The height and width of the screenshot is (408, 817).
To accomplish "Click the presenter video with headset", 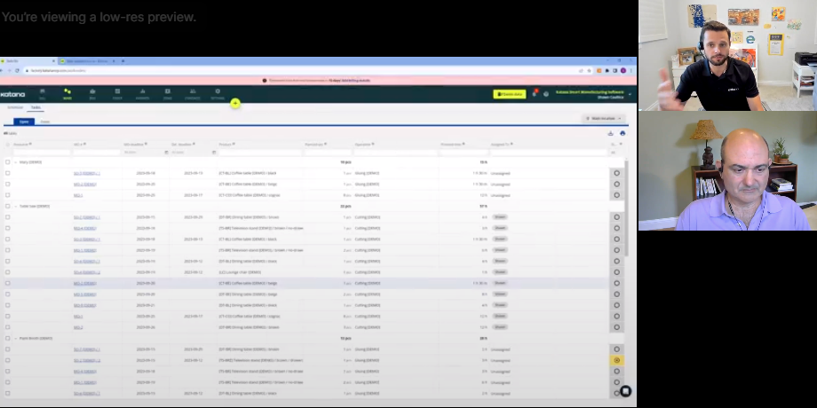I will click(x=728, y=55).
